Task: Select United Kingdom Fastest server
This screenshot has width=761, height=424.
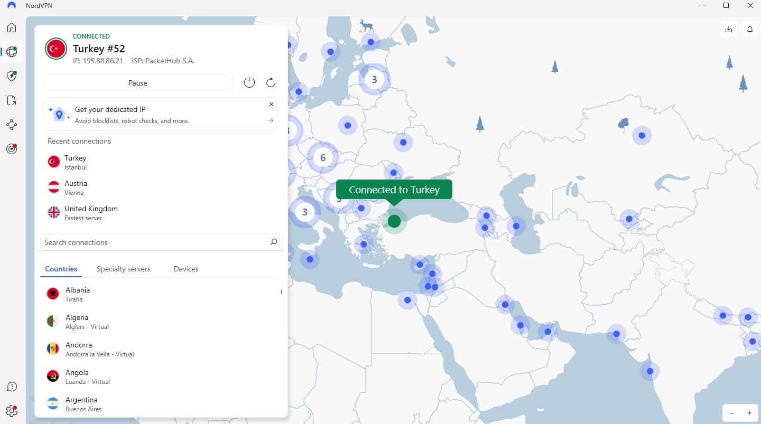Action: tap(161, 213)
